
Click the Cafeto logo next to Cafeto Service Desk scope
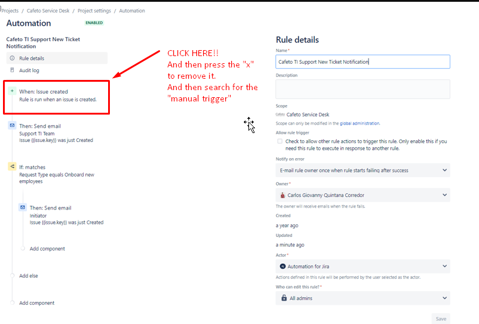tap(280, 115)
